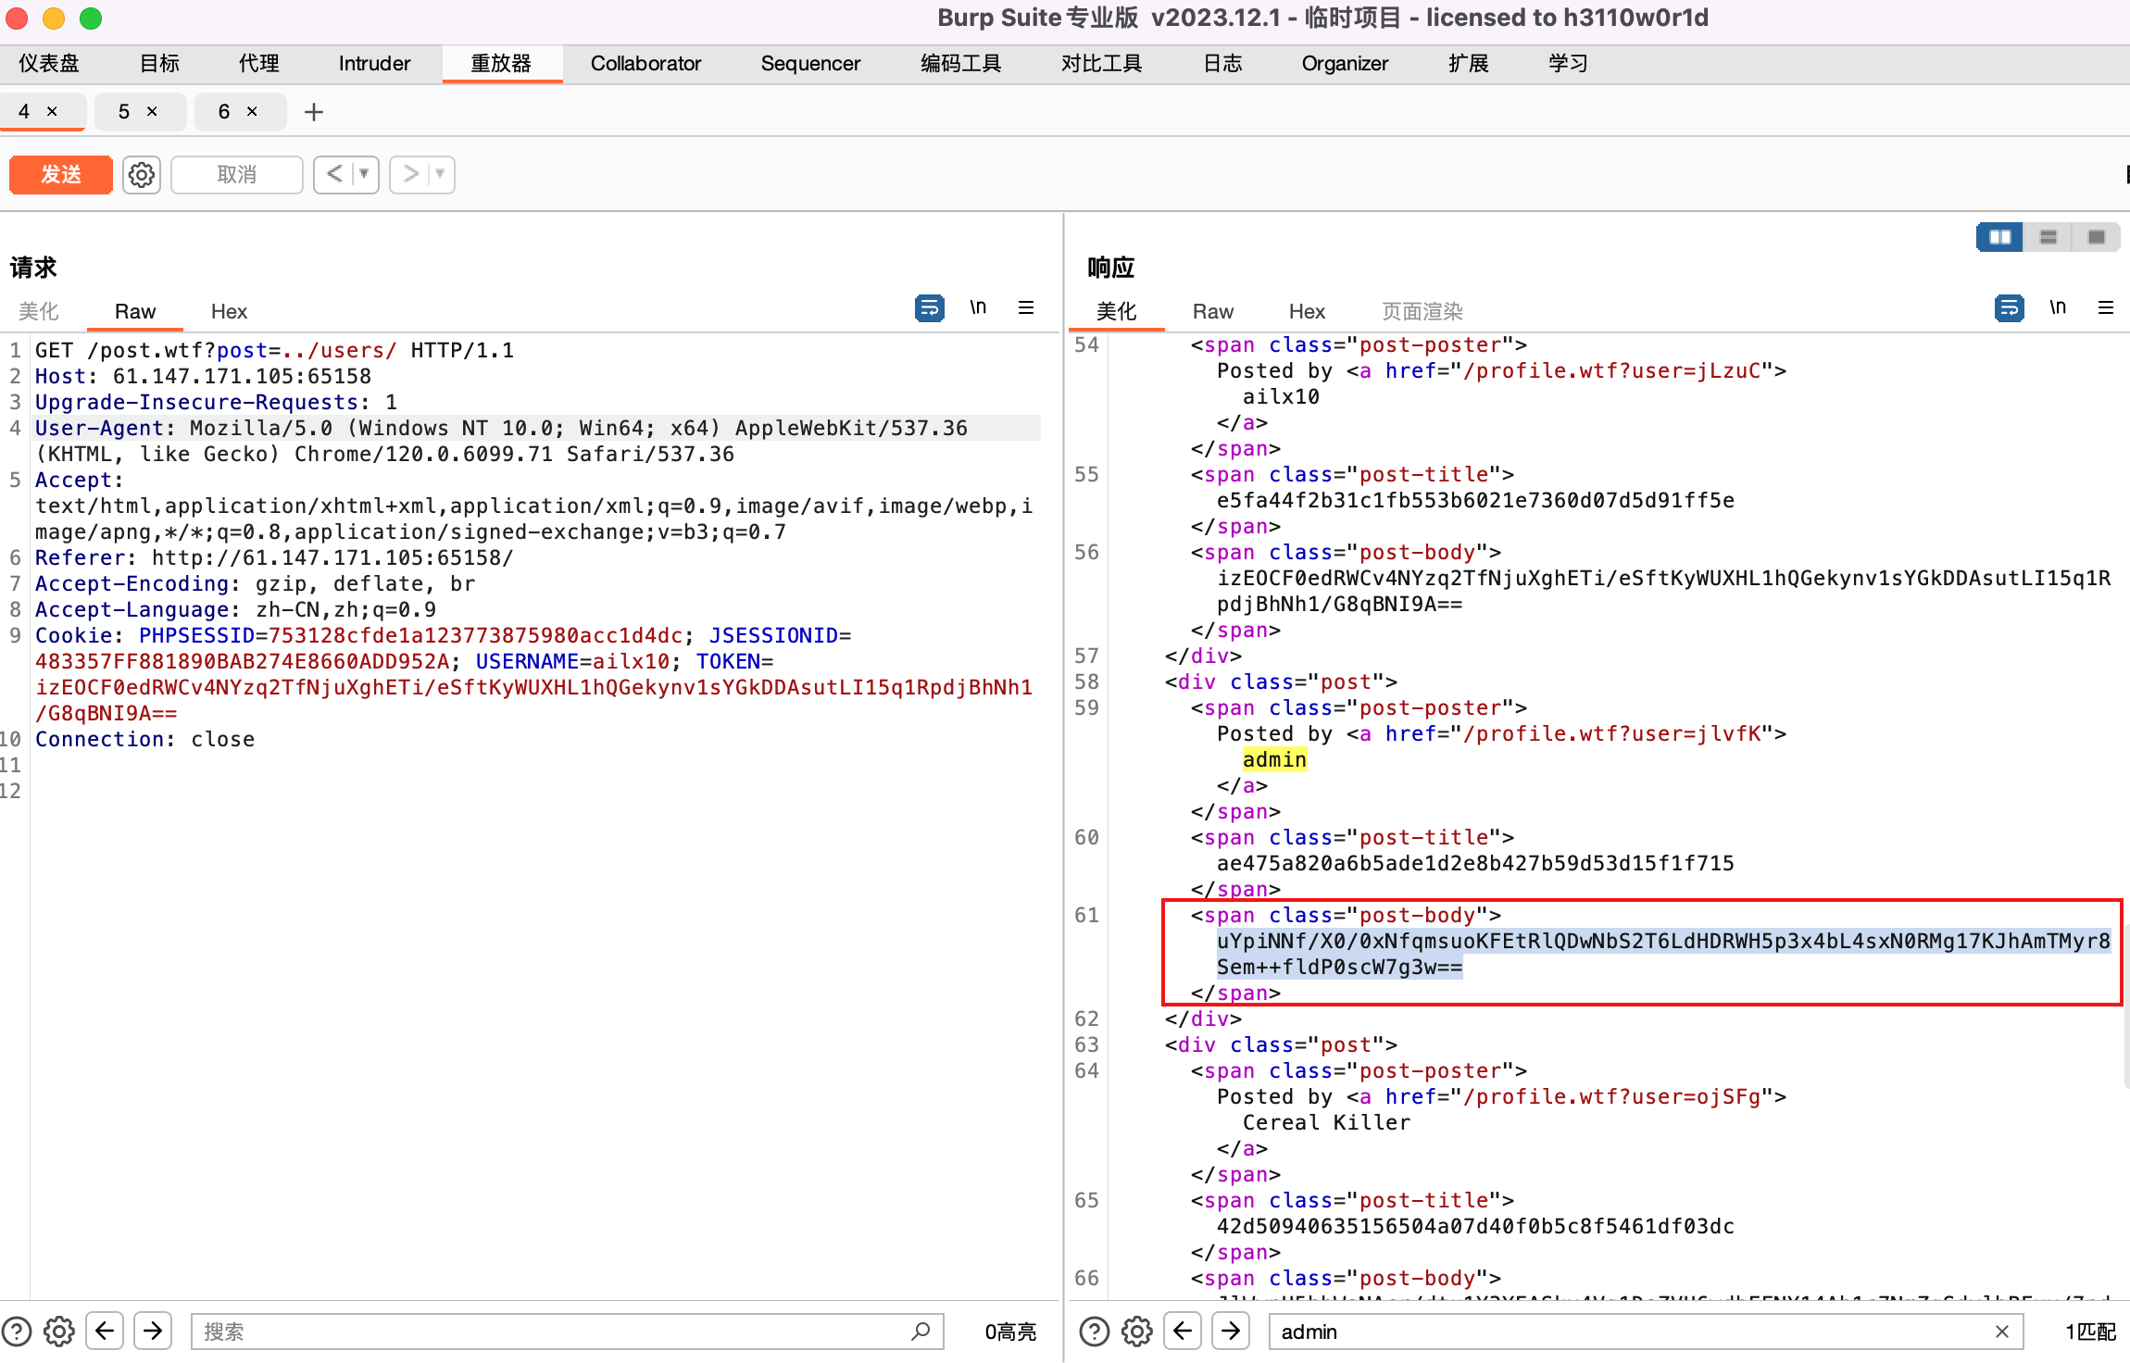Toggle non-printable characters \n in request panel

pyautogui.click(x=978, y=307)
